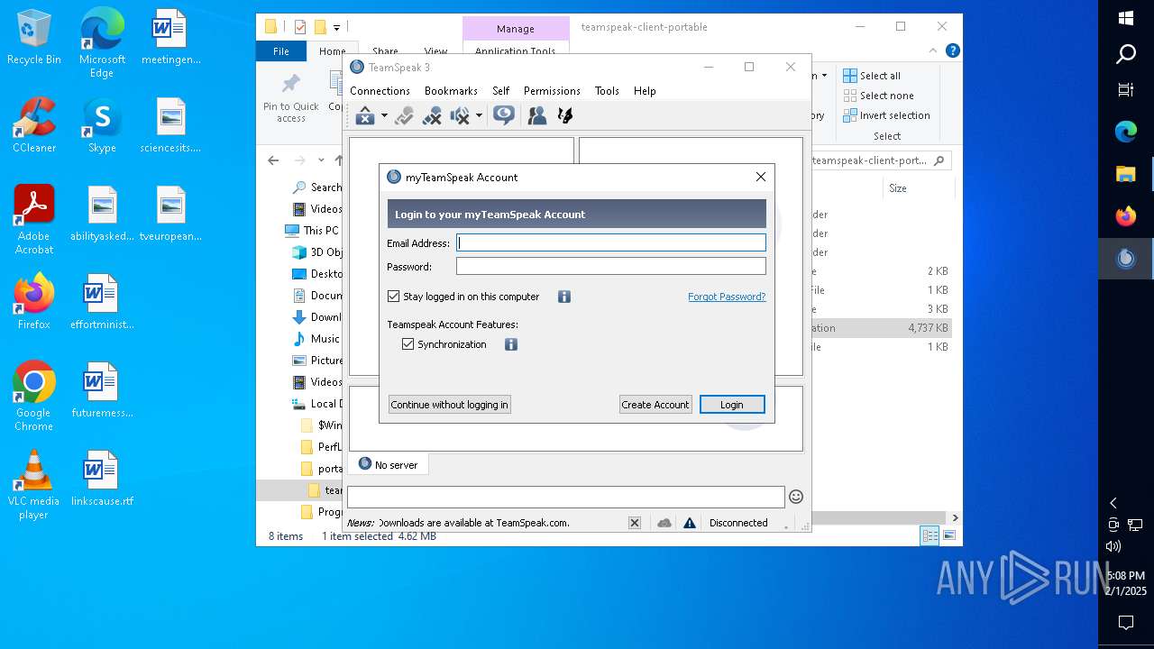Open the Windows Start button

(x=1126, y=18)
